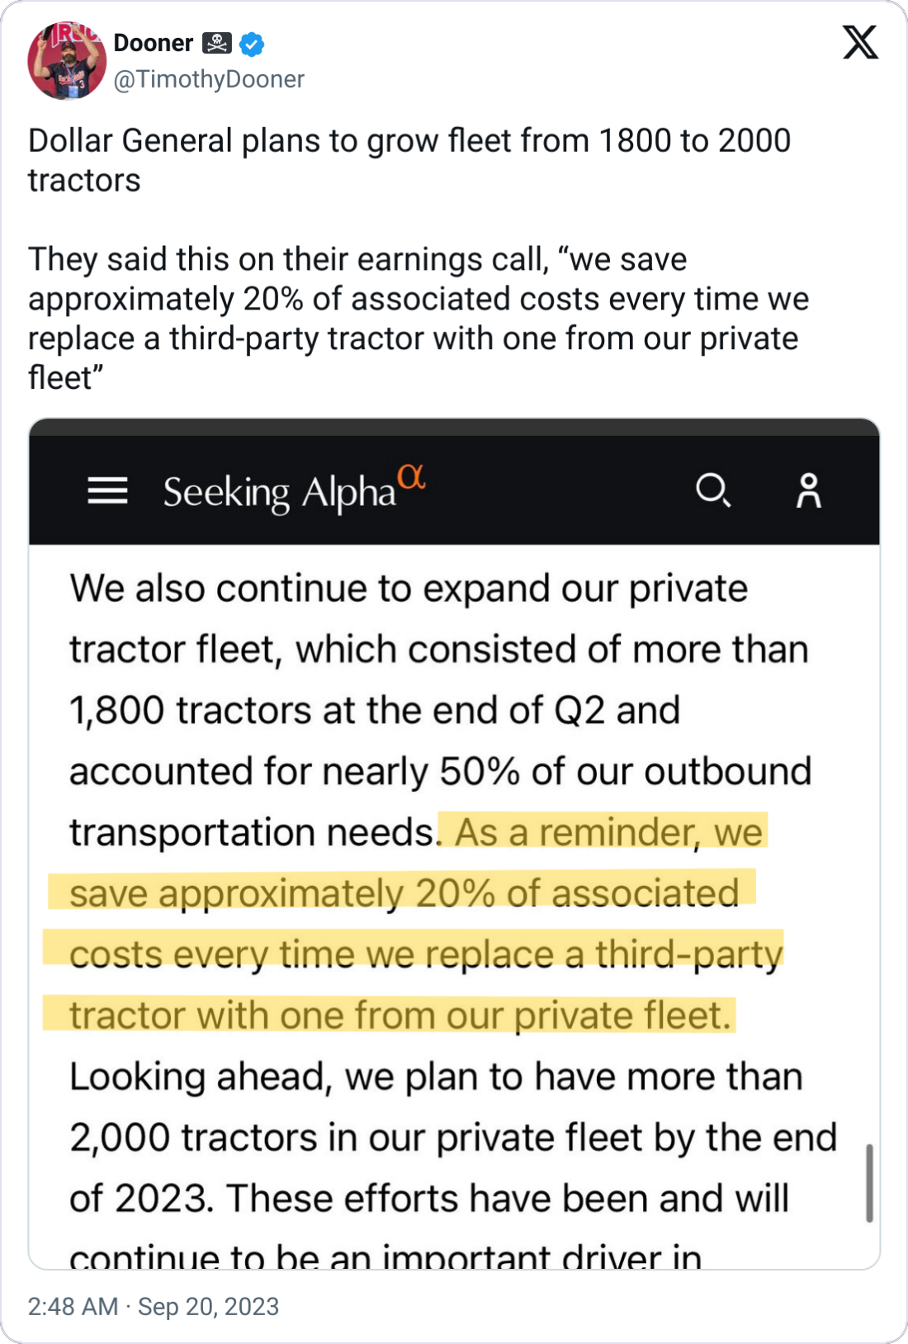Click the Seeking Alpha user account icon
Screen dimensions: 908x1344
tap(808, 490)
